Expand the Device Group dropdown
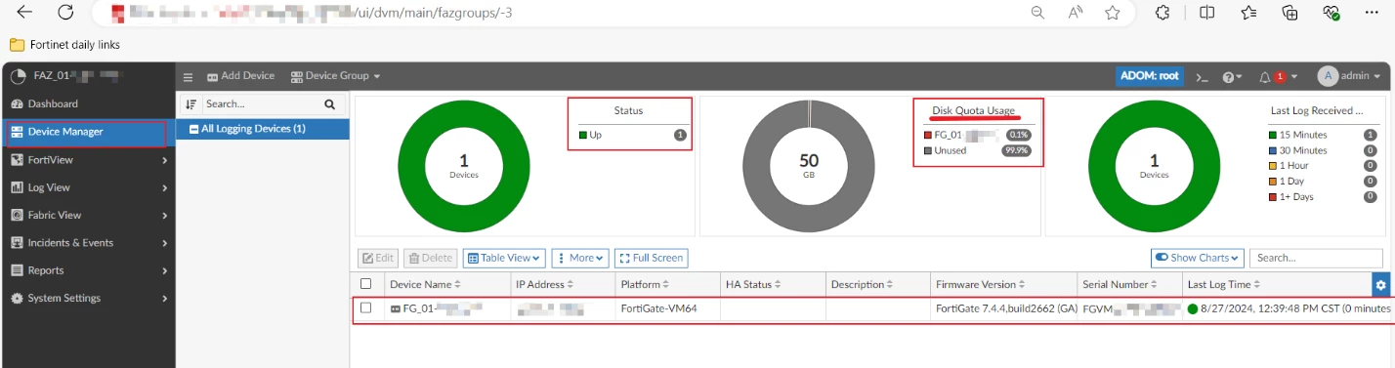Image resolution: width=1395 pixels, height=368 pixels. (x=335, y=76)
